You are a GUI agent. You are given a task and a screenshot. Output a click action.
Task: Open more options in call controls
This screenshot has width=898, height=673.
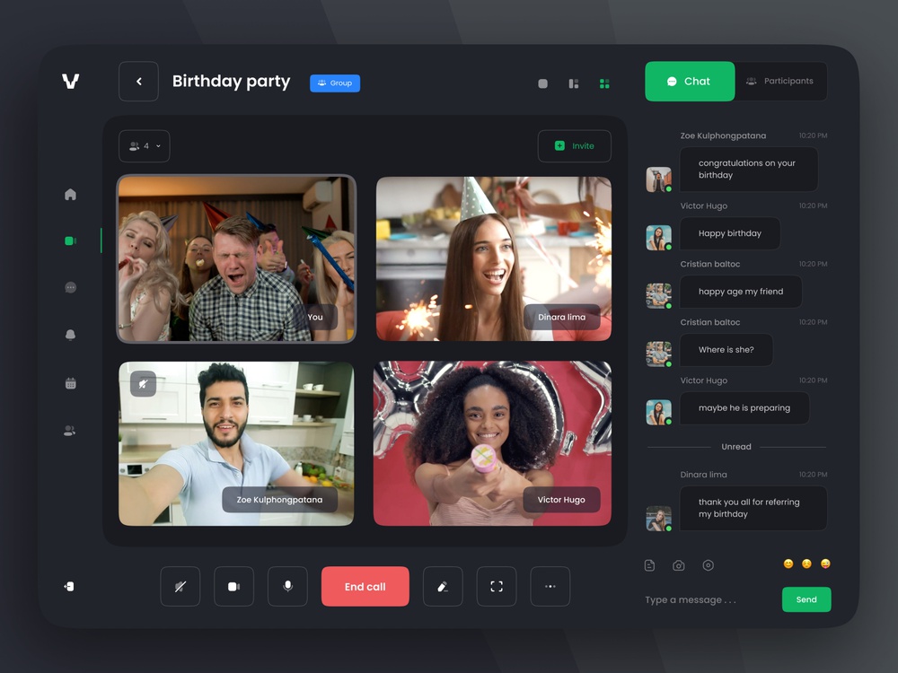tap(550, 587)
